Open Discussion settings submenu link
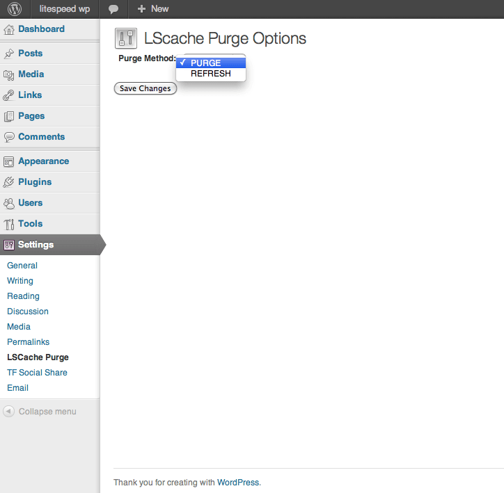The height and width of the screenshot is (493, 504). click(x=28, y=312)
